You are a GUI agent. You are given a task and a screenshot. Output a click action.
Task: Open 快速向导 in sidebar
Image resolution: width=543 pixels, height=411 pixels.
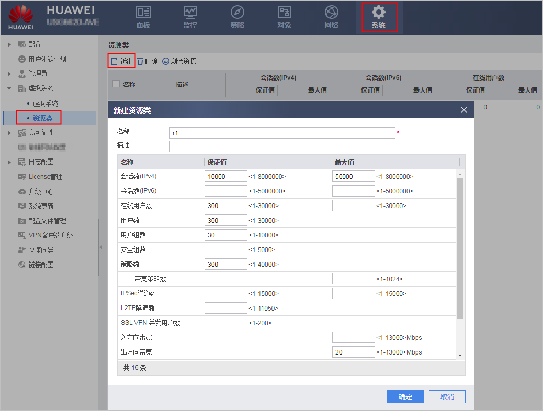click(x=41, y=250)
